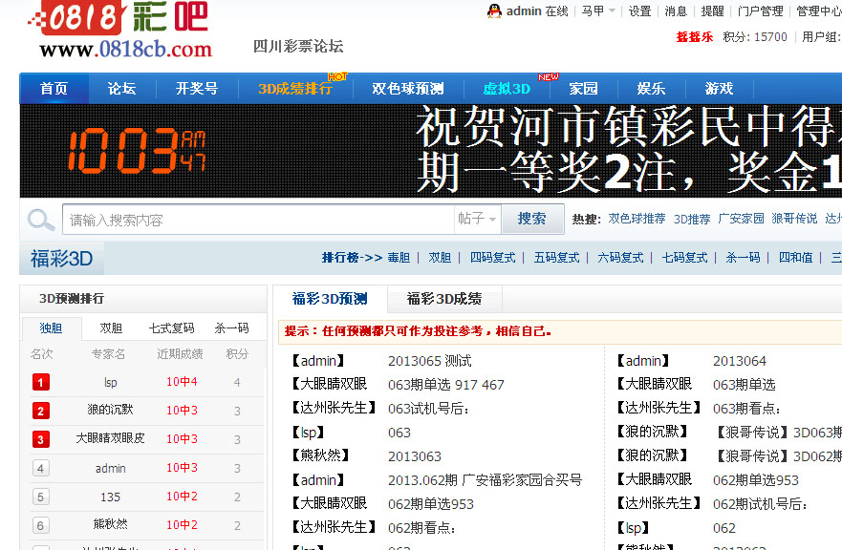Click the 0818 彩吧 site logo
This screenshot has height=550, width=842.
tap(120, 30)
